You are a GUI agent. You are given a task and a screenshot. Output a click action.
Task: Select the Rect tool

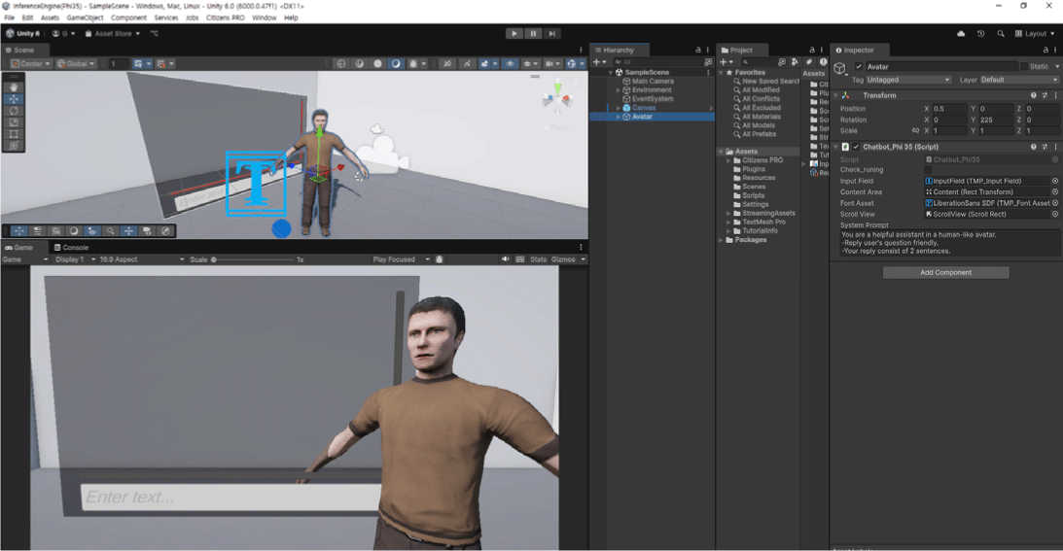[x=14, y=133]
